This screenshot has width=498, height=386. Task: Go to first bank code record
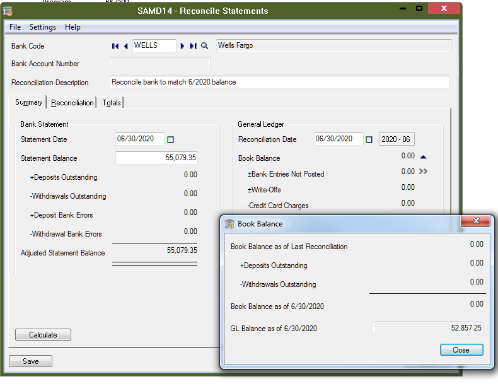tap(115, 46)
